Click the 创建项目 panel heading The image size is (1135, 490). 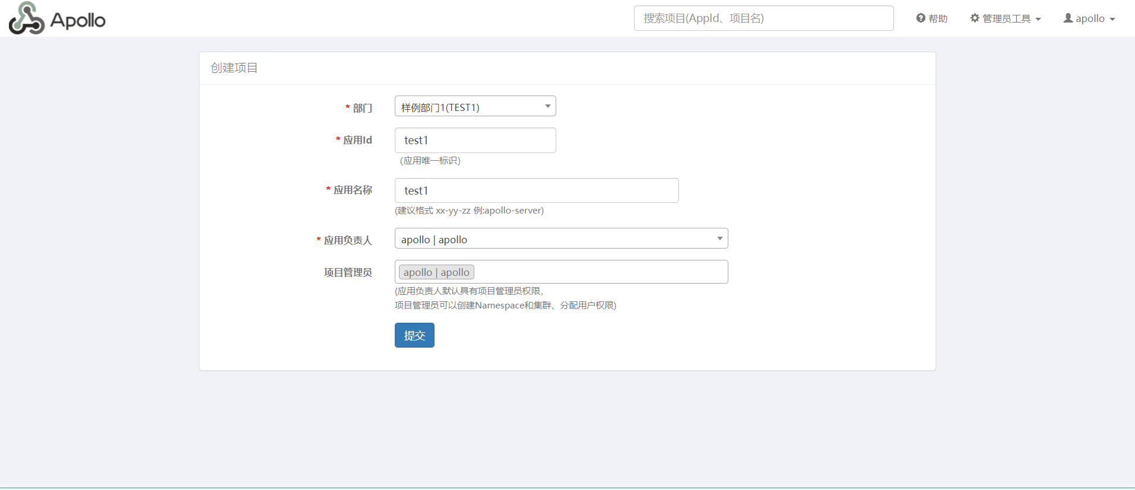(234, 68)
